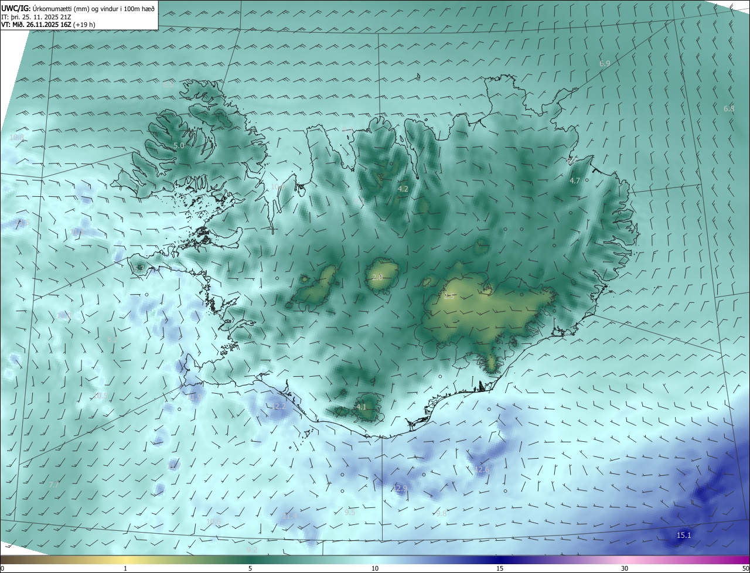Click the 11.4 value on the map

tap(291, 516)
